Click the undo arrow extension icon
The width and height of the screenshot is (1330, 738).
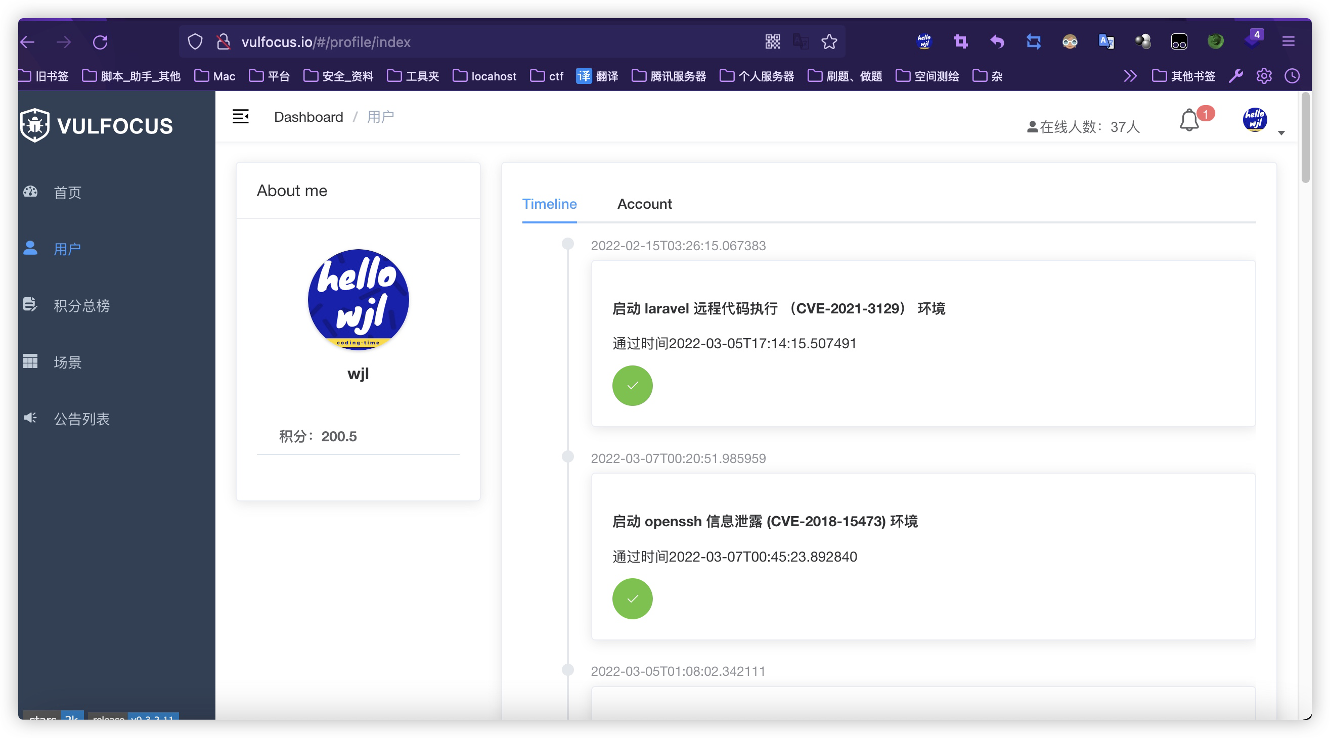(x=997, y=41)
